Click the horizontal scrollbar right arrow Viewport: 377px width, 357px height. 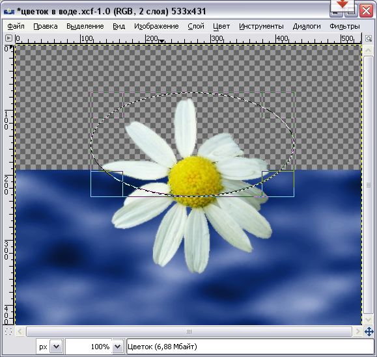[357, 332]
